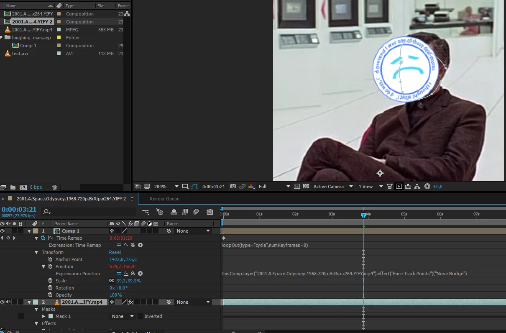Click the current time indicator in timeline ruler
The width and height of the screenshot is (506, 333).
363,215
